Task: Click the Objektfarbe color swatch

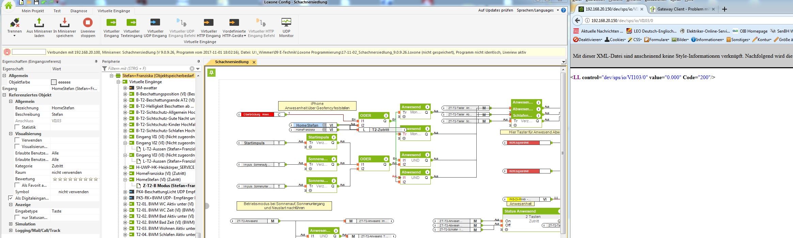Action: tap(54, 82)
